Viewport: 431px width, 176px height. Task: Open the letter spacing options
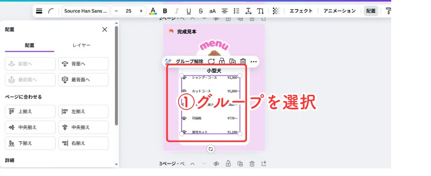tap(248, 11)
